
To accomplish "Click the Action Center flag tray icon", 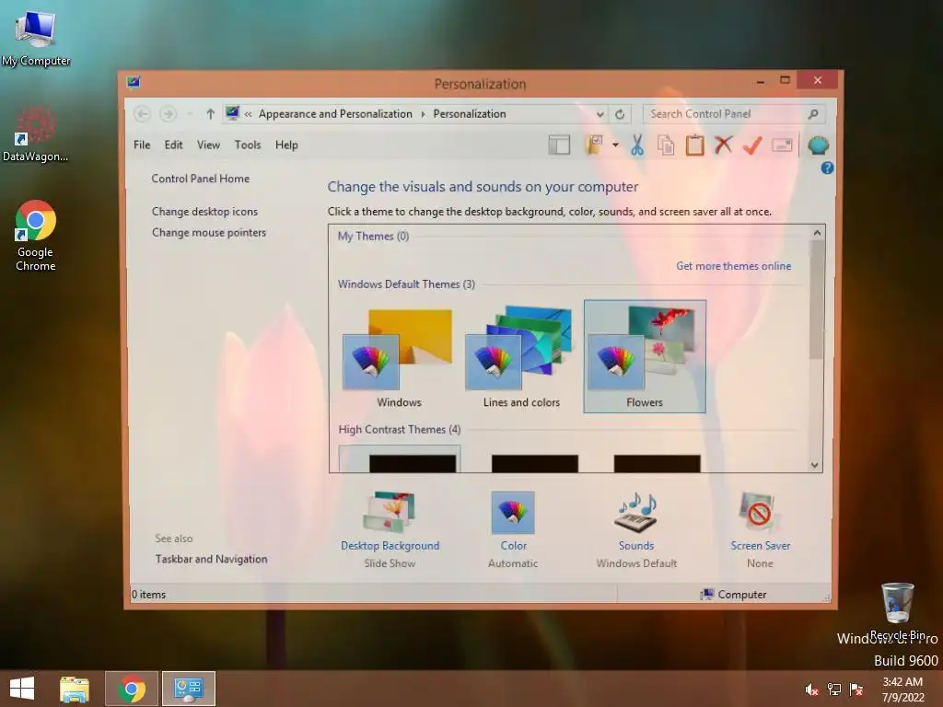I will pyautogui.click(x=856, y=690).
